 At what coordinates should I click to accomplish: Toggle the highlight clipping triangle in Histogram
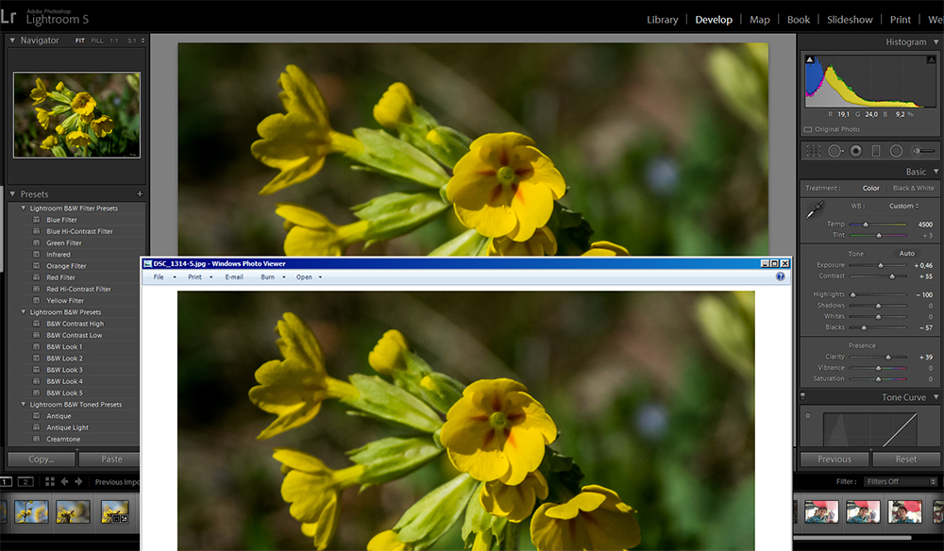[931, 59]
